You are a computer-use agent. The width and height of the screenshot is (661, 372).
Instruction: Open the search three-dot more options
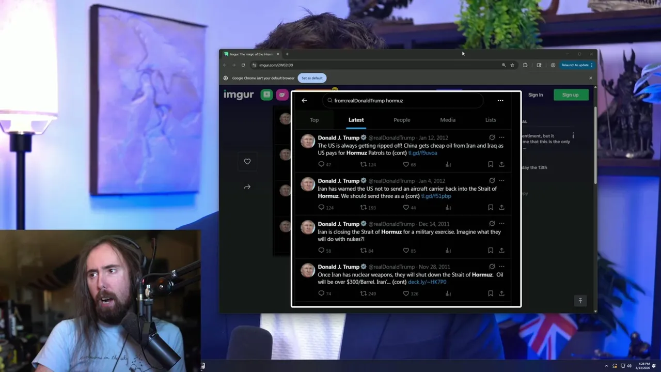pos(500,101)
